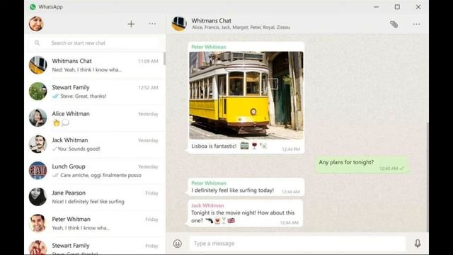Select the Alice Whitman conversation
The height and width of the screenshot is (255, 453).
point(94,118)
